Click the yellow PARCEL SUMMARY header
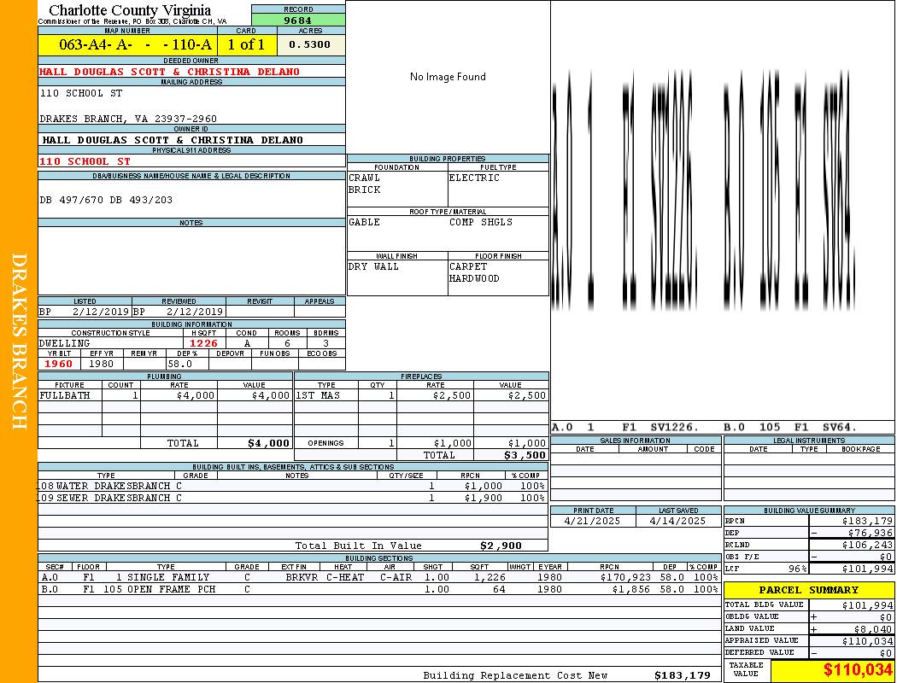This screenshot has width=897, height=683. 809,590
